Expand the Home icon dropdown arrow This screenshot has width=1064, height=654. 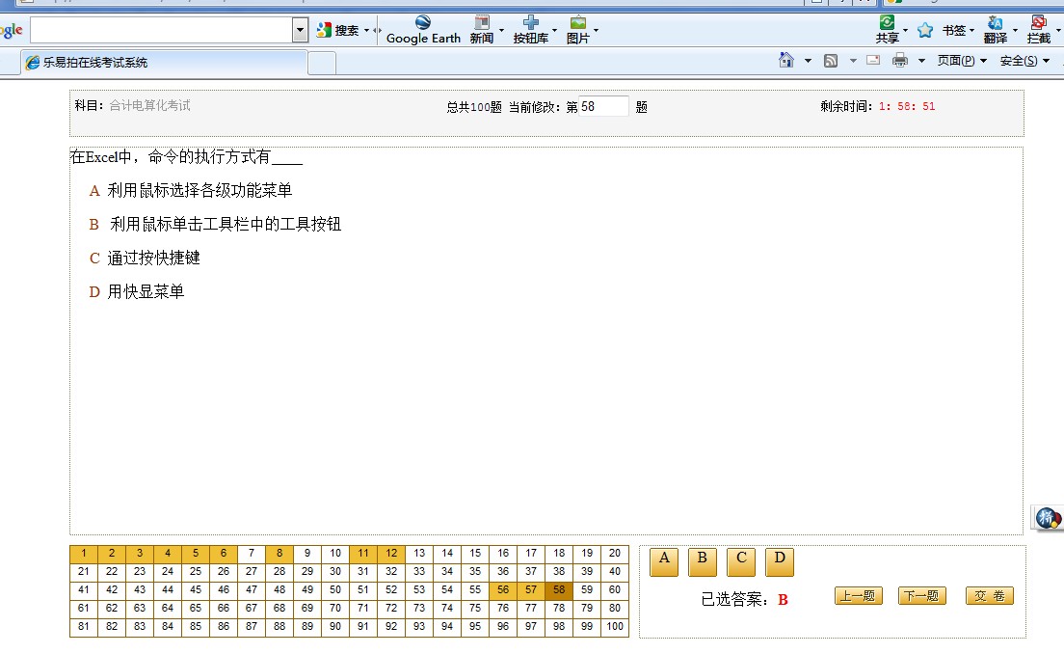(x=808, y=61)
